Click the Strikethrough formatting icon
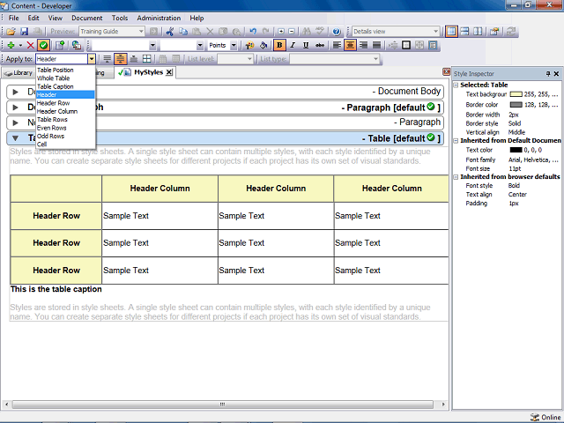This screenshot has height=423, width=564. (319, 45)
